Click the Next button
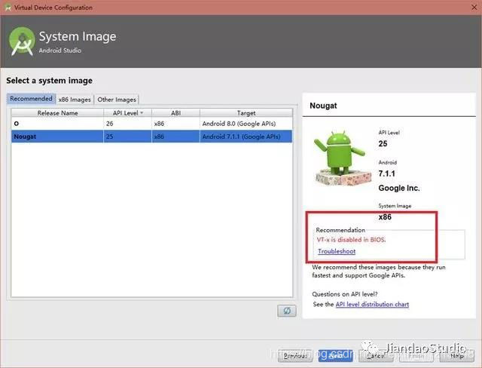 click(335, 356)
